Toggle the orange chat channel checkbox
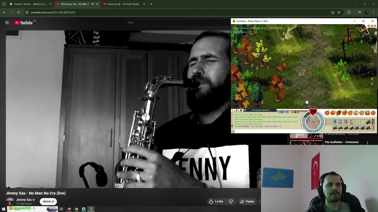The image size is (378, 212). (x=290, y=112)
